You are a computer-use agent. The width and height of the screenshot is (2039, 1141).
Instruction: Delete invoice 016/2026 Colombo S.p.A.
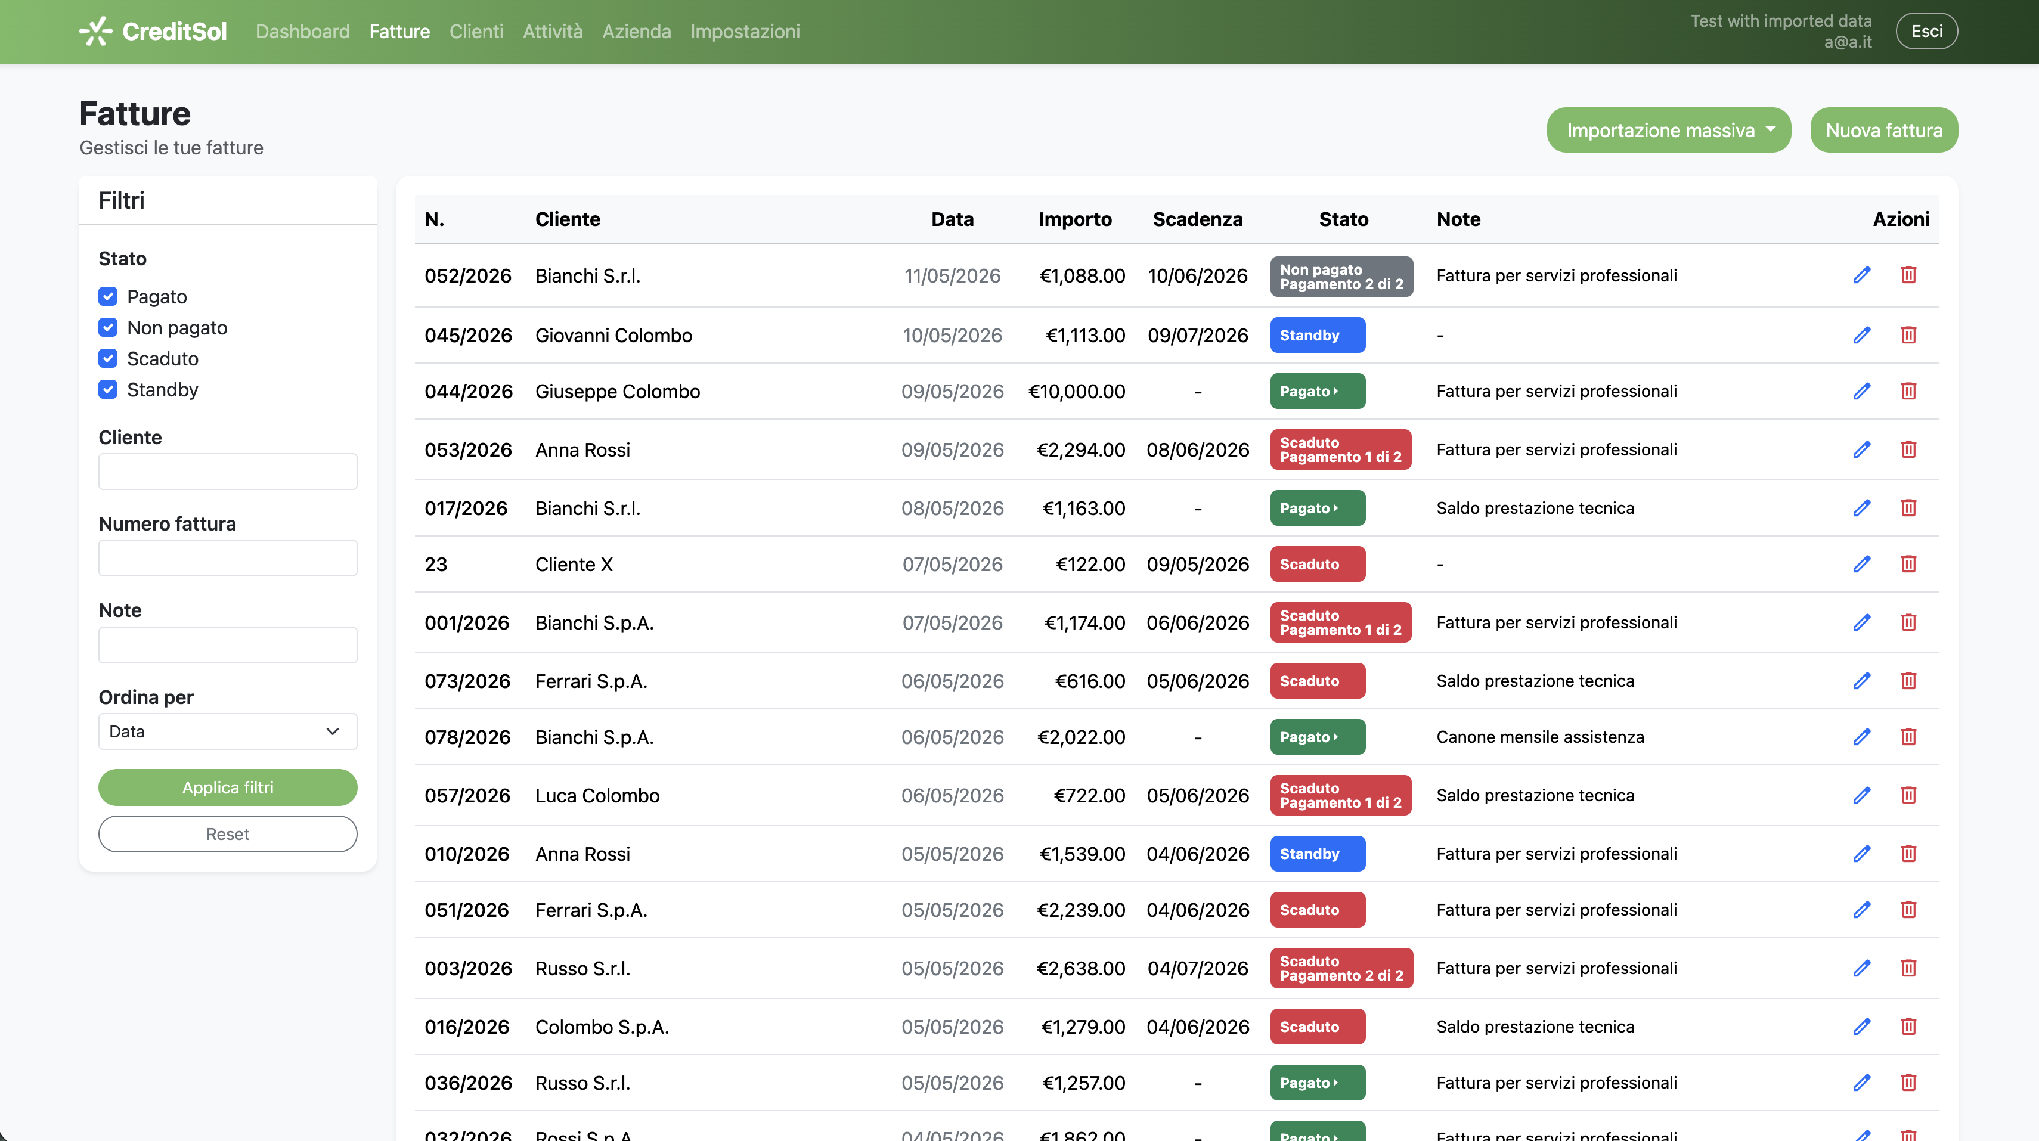[x=1908, y=1027]
